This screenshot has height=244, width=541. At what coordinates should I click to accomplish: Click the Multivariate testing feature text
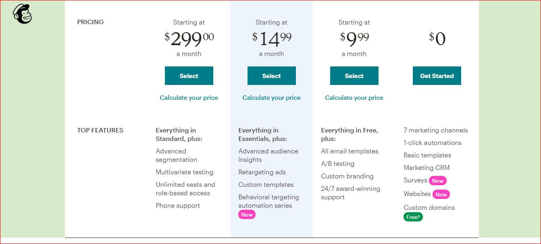(185, 172)
